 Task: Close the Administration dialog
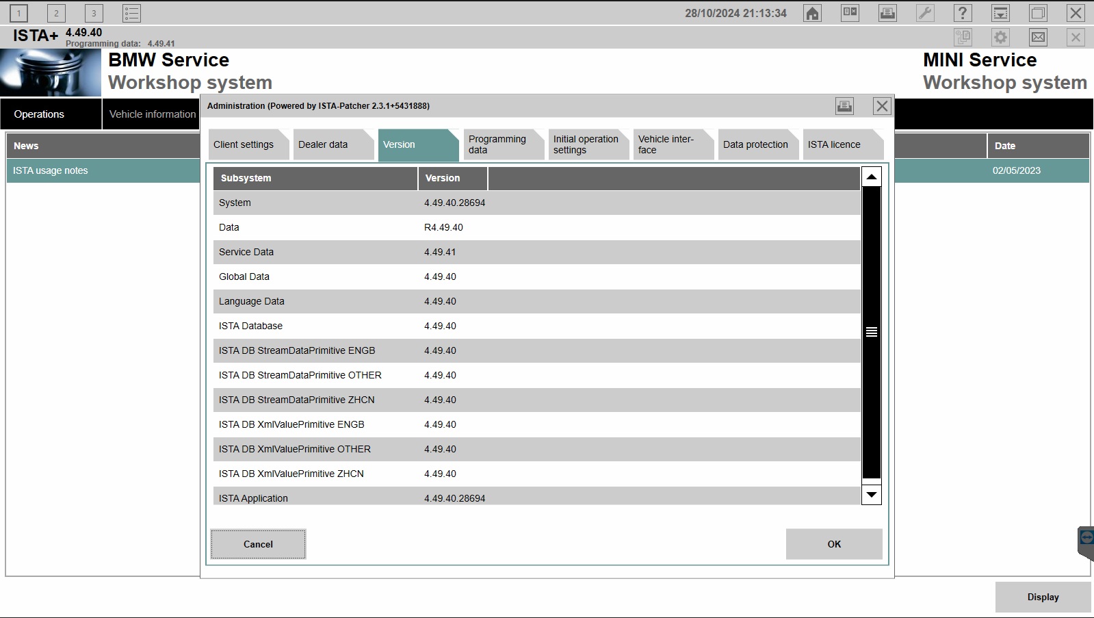882,106
